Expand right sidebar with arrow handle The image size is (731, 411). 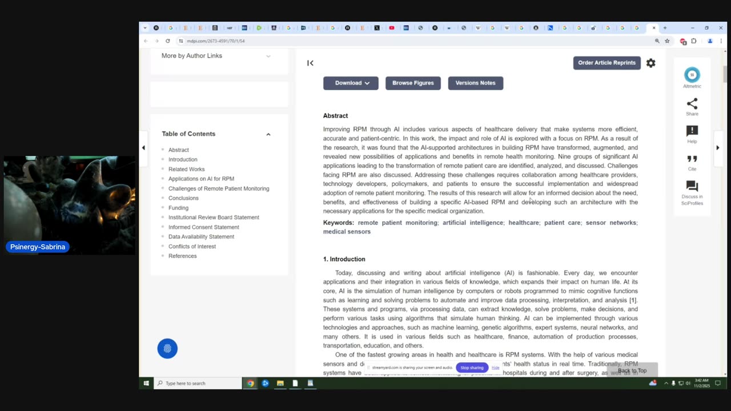point(717,148)
